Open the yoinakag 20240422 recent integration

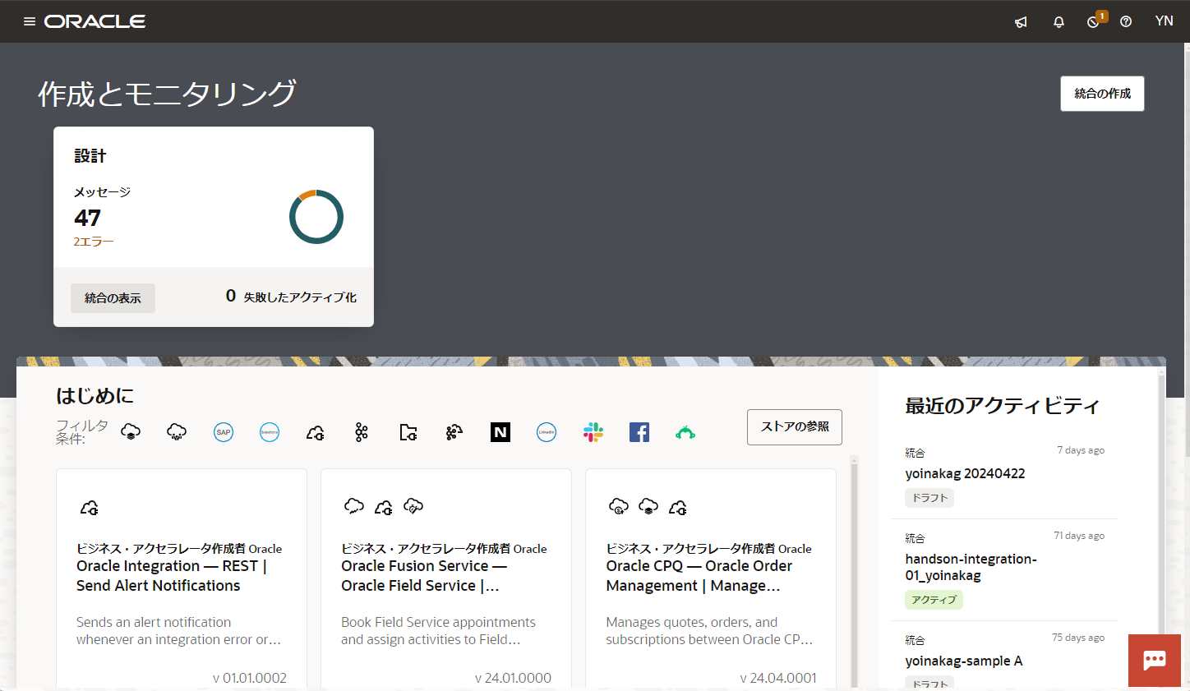pyautogui.click(x=965, y=474)
